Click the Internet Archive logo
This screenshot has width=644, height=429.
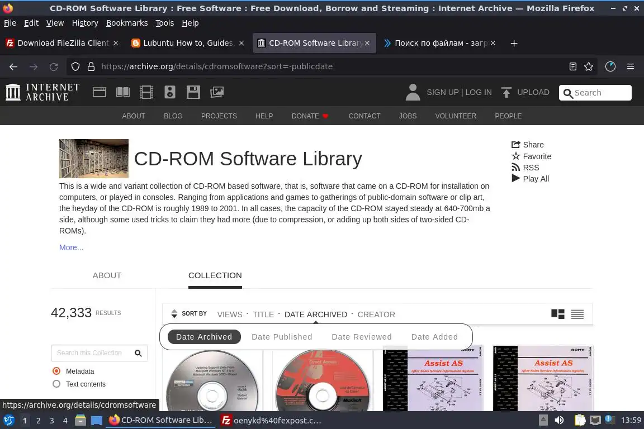click(42, 92)
